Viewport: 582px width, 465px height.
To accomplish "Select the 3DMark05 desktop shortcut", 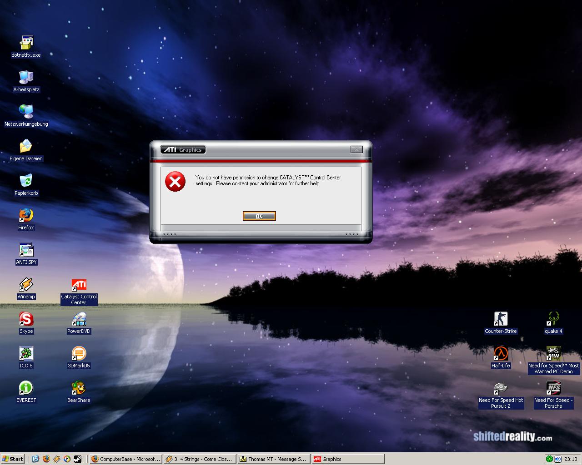I will (x=79, y=357).
